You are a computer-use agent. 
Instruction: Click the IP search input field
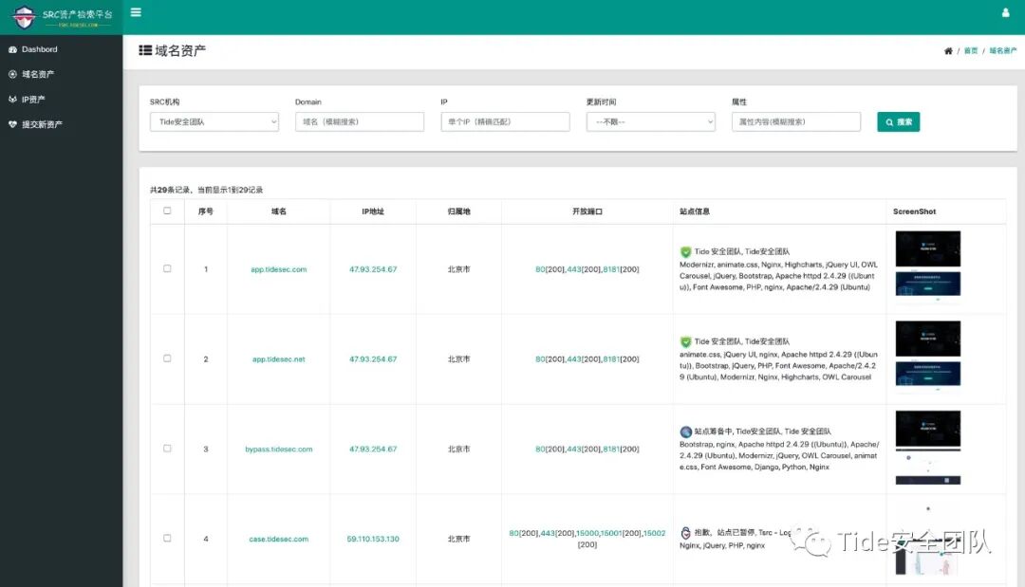[505, 122]
